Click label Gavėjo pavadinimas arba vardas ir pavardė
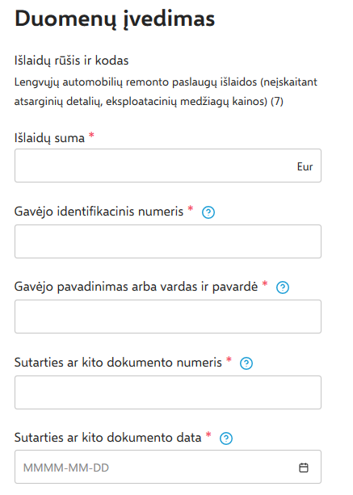 tap(136, 287)
